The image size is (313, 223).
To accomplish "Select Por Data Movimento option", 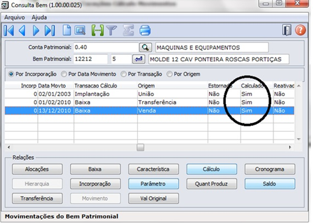I will 63,74.
